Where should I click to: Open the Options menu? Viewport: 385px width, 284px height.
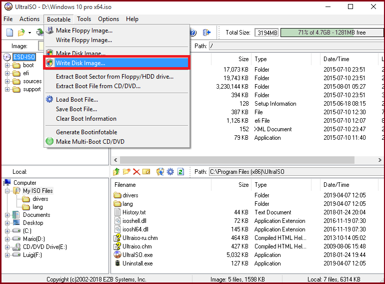point(108,19)
